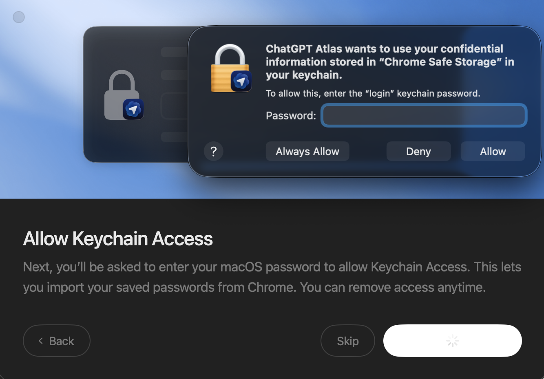Image resolution: width=544 pixels, height=379 pixels.
Task: Click the gray window control dot
Action: (x=19, y=17)
